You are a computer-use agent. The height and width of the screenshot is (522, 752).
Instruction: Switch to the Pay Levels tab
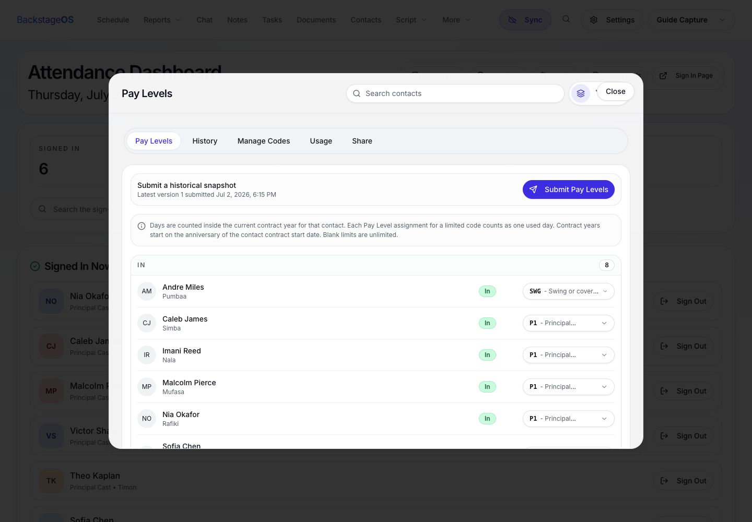click(154, 141)
